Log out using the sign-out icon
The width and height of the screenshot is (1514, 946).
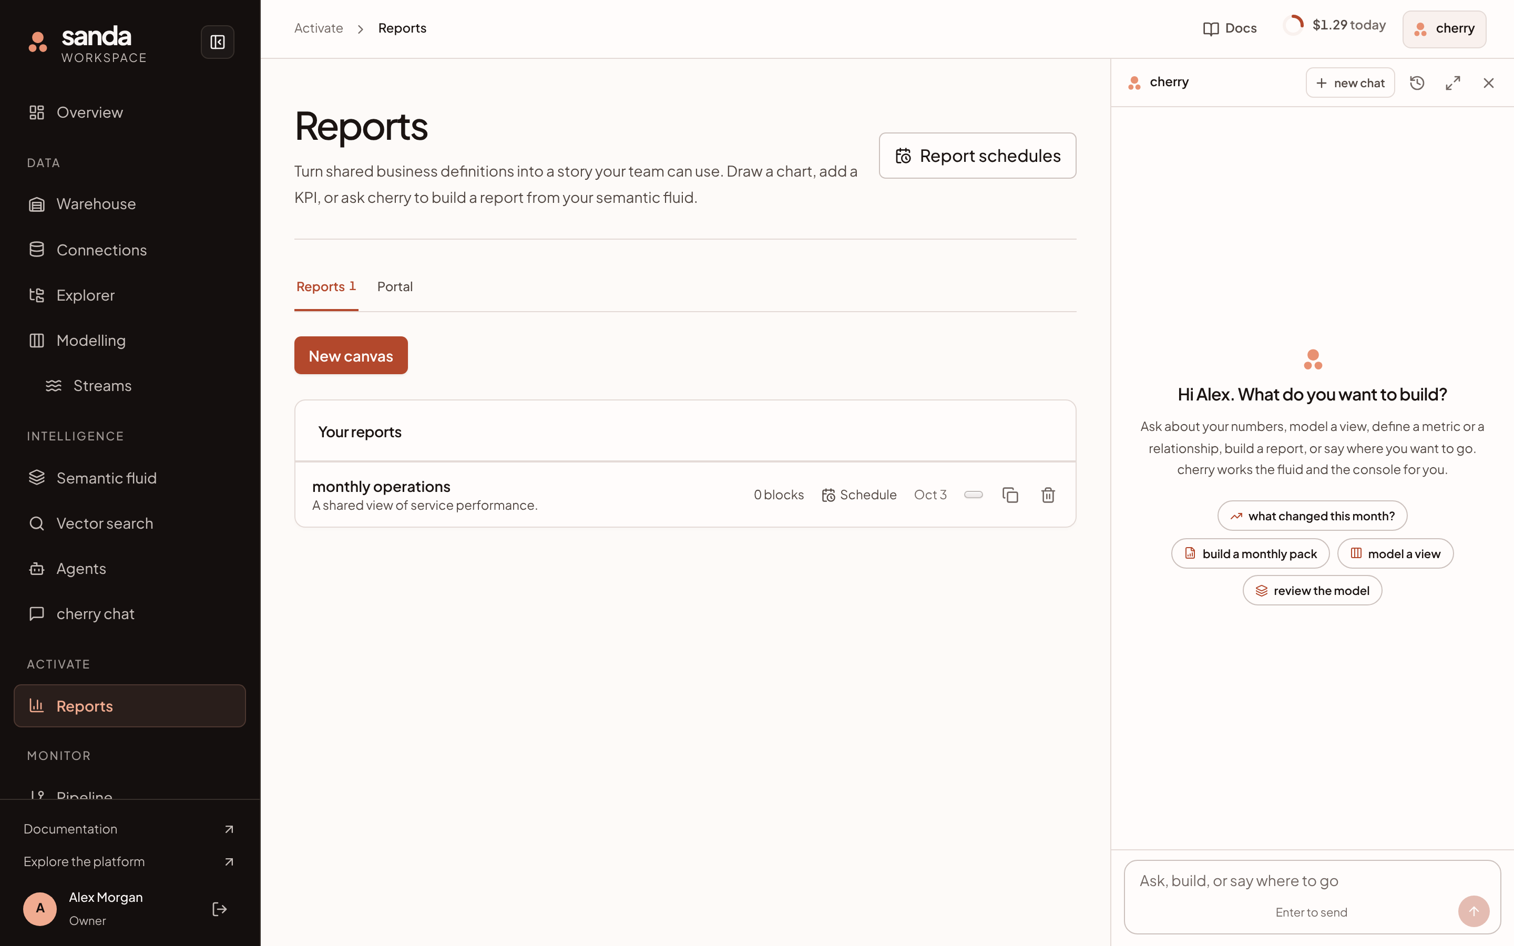tap(220, 909)
